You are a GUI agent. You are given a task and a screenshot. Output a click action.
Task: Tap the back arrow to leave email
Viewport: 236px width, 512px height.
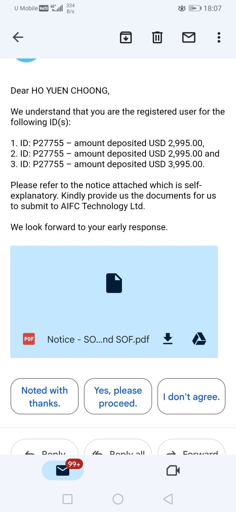pos(18,37)
